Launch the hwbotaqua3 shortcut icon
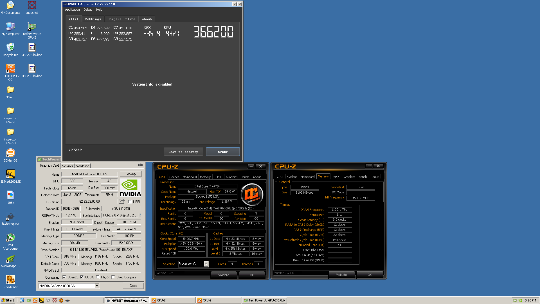Image resolution: width=540 pixels, height=304 pixels. [x=10, y=216]
